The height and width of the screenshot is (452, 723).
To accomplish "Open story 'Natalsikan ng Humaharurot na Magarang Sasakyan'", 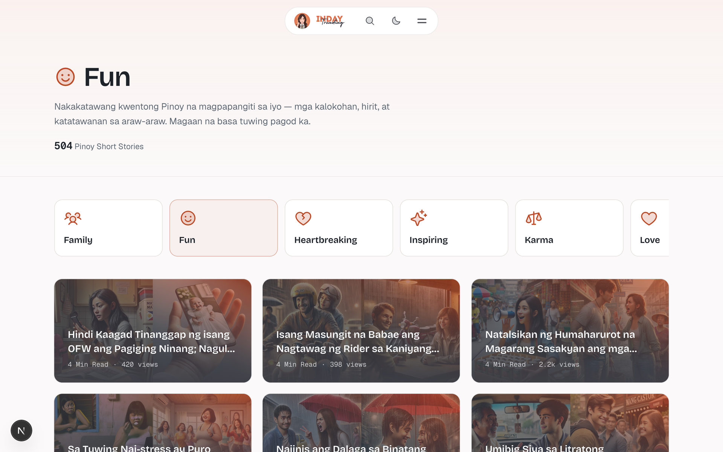I will 570,331.
